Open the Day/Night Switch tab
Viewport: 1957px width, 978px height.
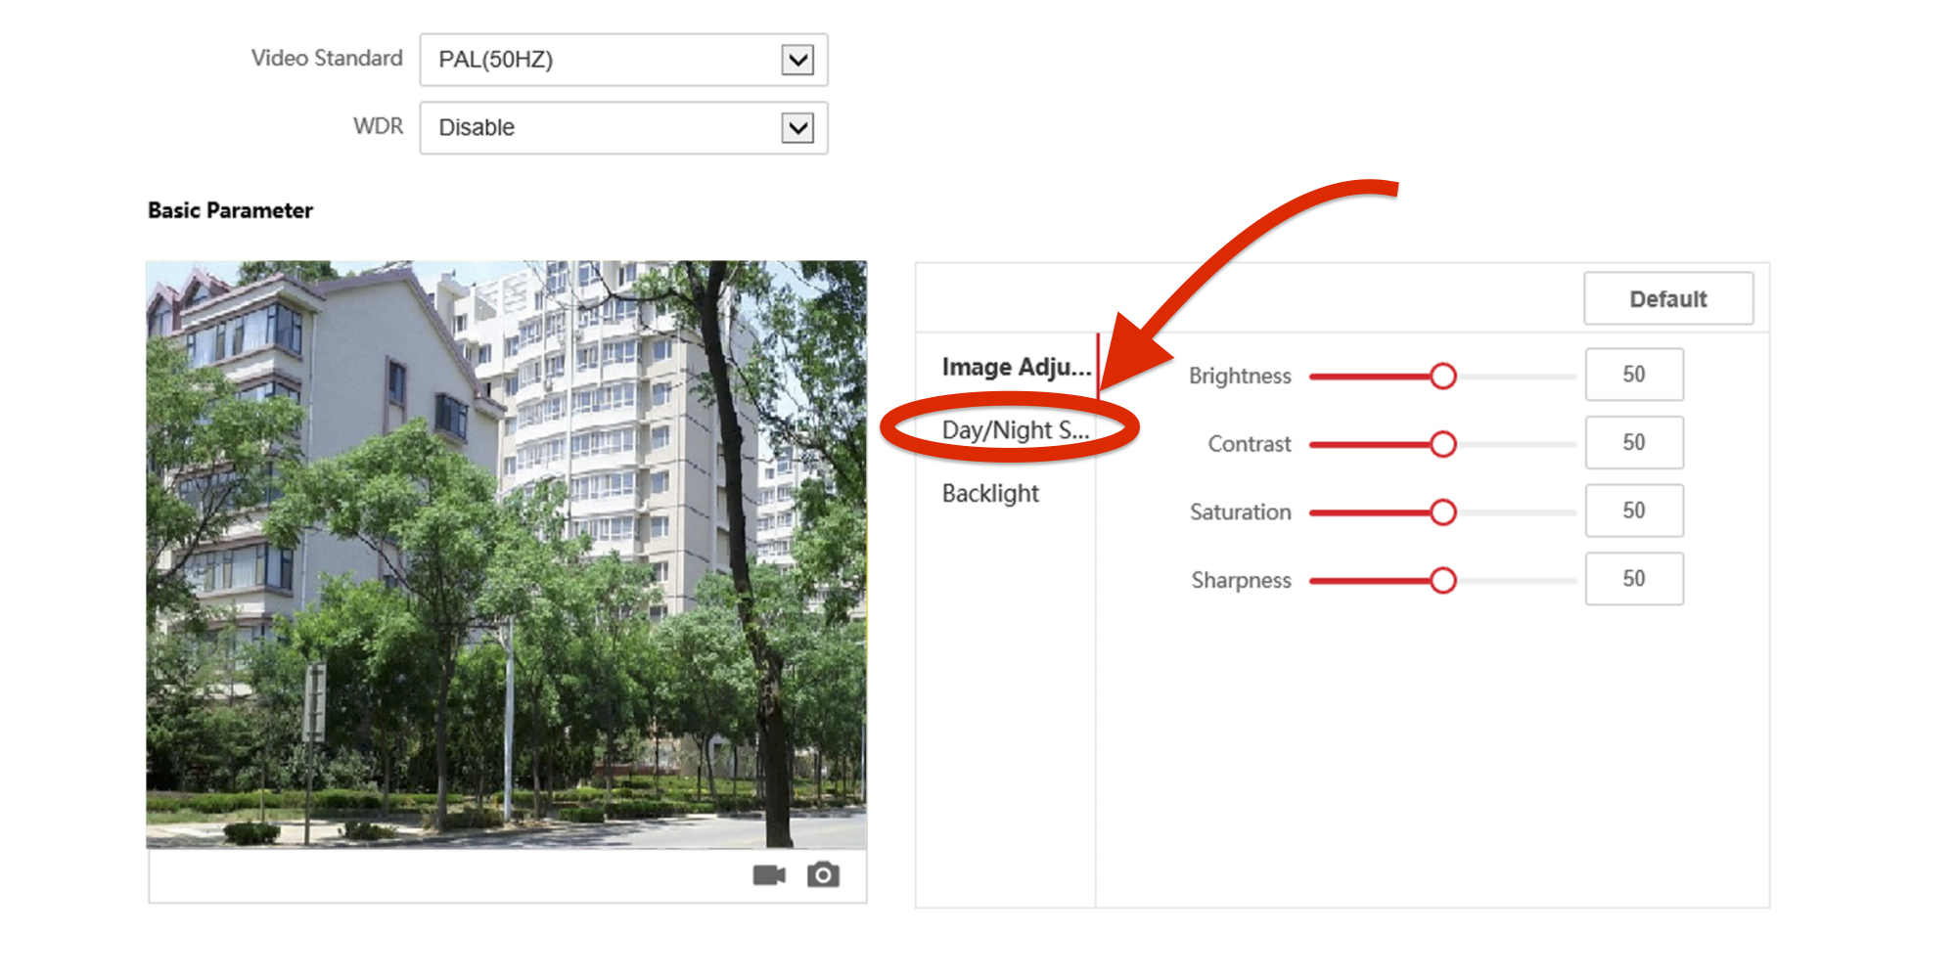point(1015,430)
